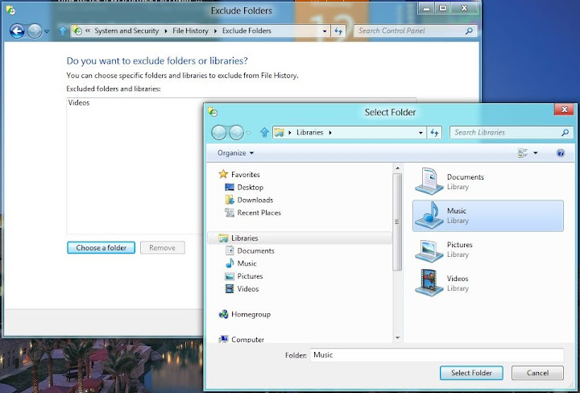Open help with the blue question icon
This screenshot has width=580, height=393.
(x=561, y=153)
